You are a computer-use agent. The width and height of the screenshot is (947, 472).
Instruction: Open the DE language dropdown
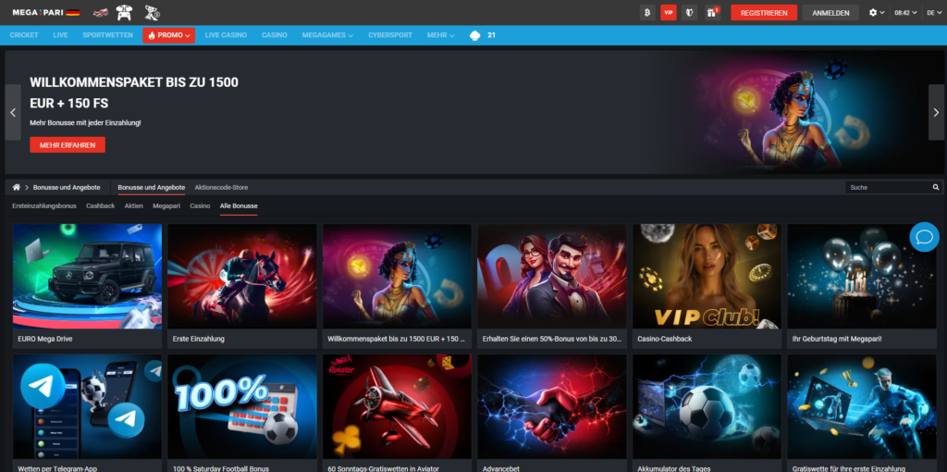(x=934, y=12)
